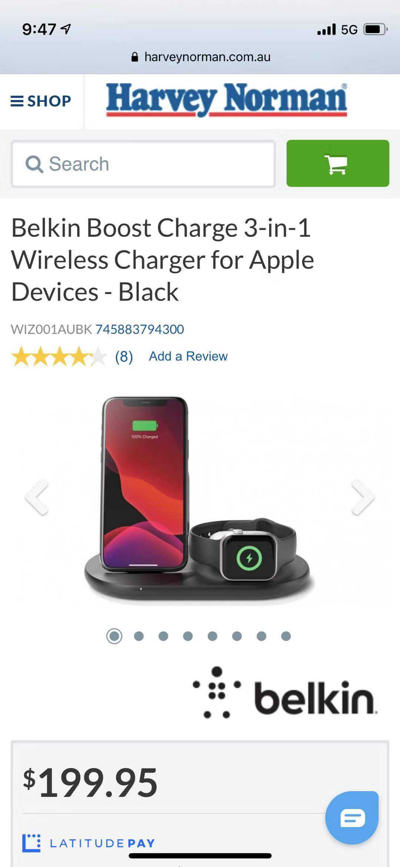Open the (8) reviews count
400x867 pixels.
[124, 357]
